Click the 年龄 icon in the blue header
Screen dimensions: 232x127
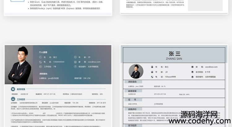coord(75,57)
